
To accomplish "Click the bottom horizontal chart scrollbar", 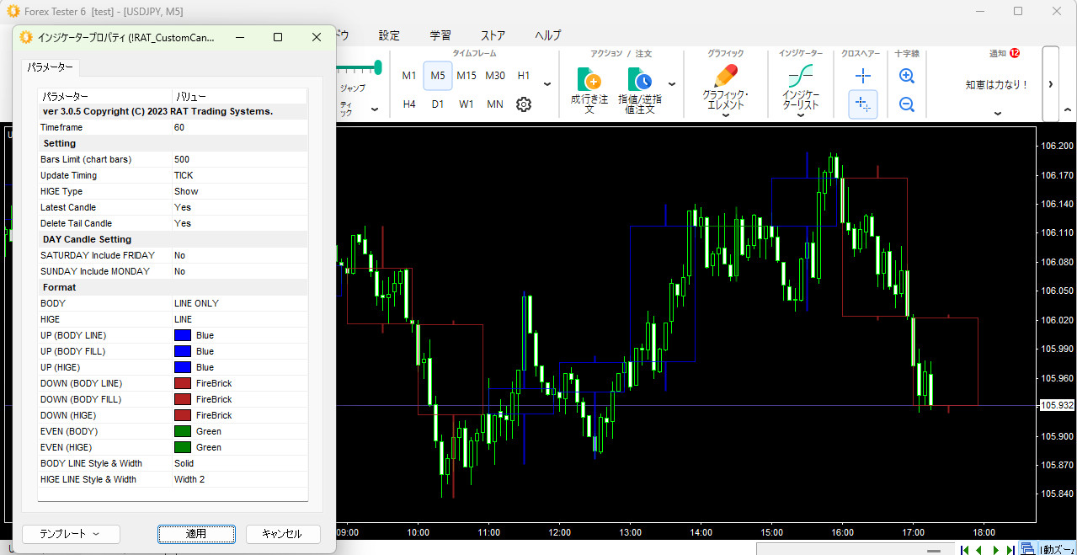I will click(855, 549).
